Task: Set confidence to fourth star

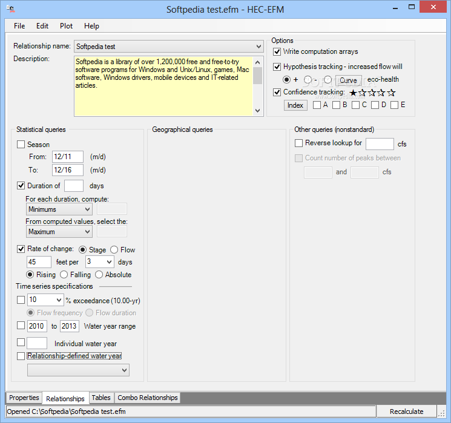Action: pos(381,93)
